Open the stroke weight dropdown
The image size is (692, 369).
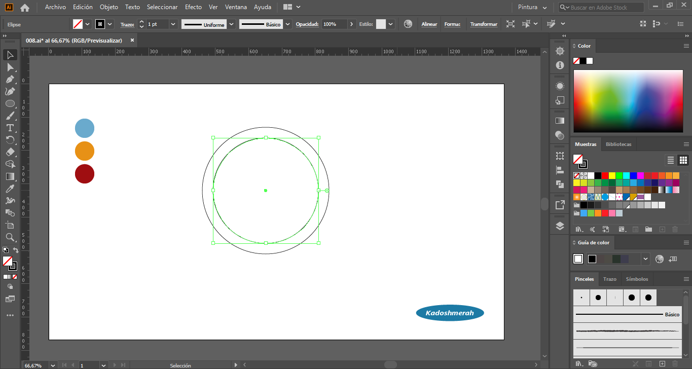pos(173,24)
